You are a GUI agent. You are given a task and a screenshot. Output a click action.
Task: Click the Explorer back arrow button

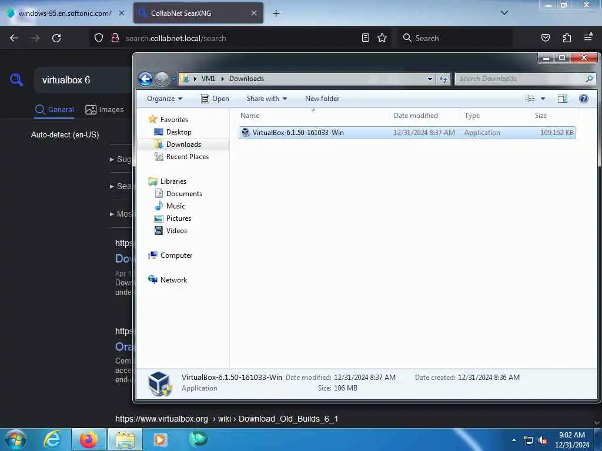[146, 79]
